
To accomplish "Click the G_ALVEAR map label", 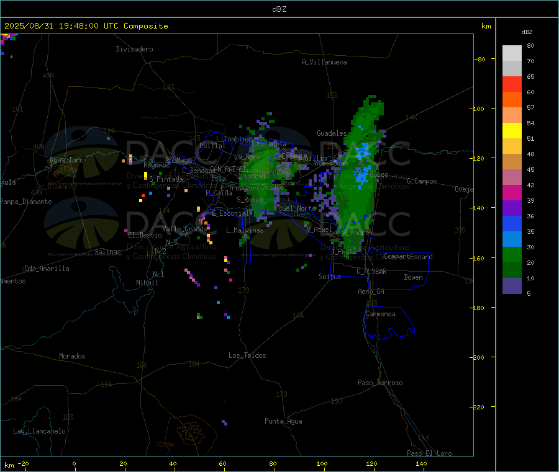I will [x=371, y=272].
